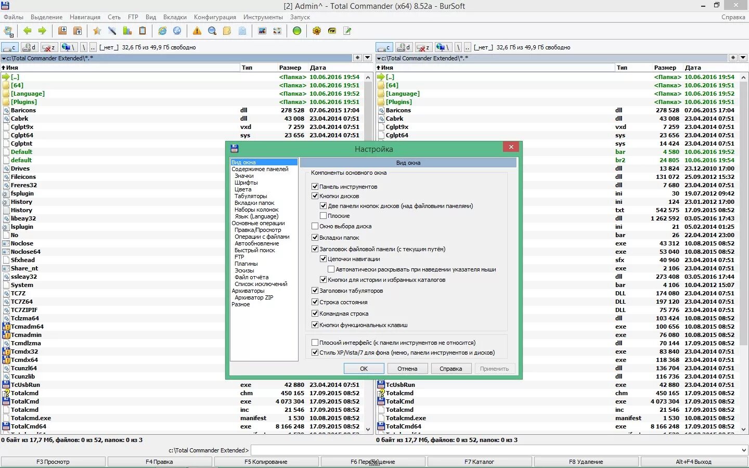Toggle Цепочки навигации checkbox
This screenshot has width=749, height=468.
point(323,259)
